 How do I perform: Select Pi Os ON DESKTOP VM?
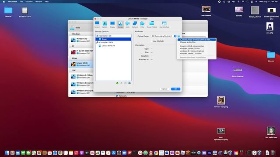(81, 52)
